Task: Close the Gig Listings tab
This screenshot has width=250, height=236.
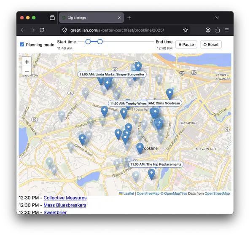Action: pos(119,18)
